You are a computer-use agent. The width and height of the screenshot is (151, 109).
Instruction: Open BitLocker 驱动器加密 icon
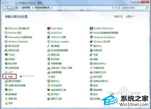[6, 28]
